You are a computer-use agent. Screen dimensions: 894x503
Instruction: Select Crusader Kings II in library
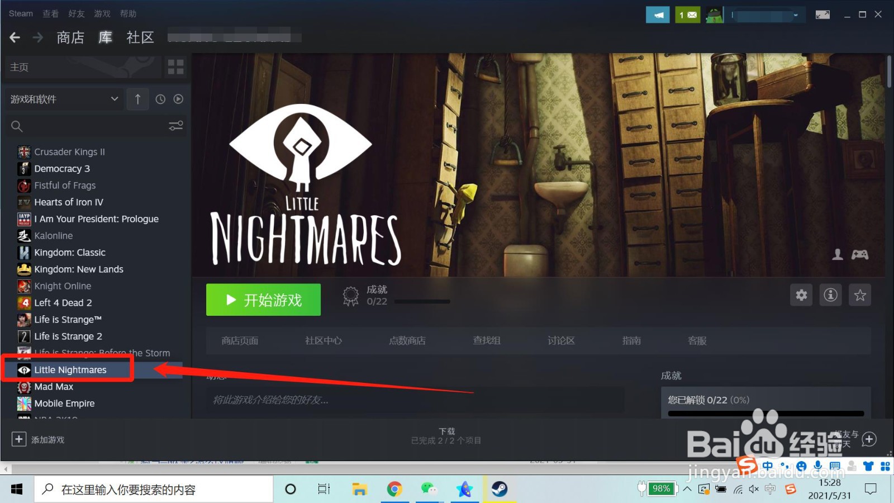[x=69, y=151]
